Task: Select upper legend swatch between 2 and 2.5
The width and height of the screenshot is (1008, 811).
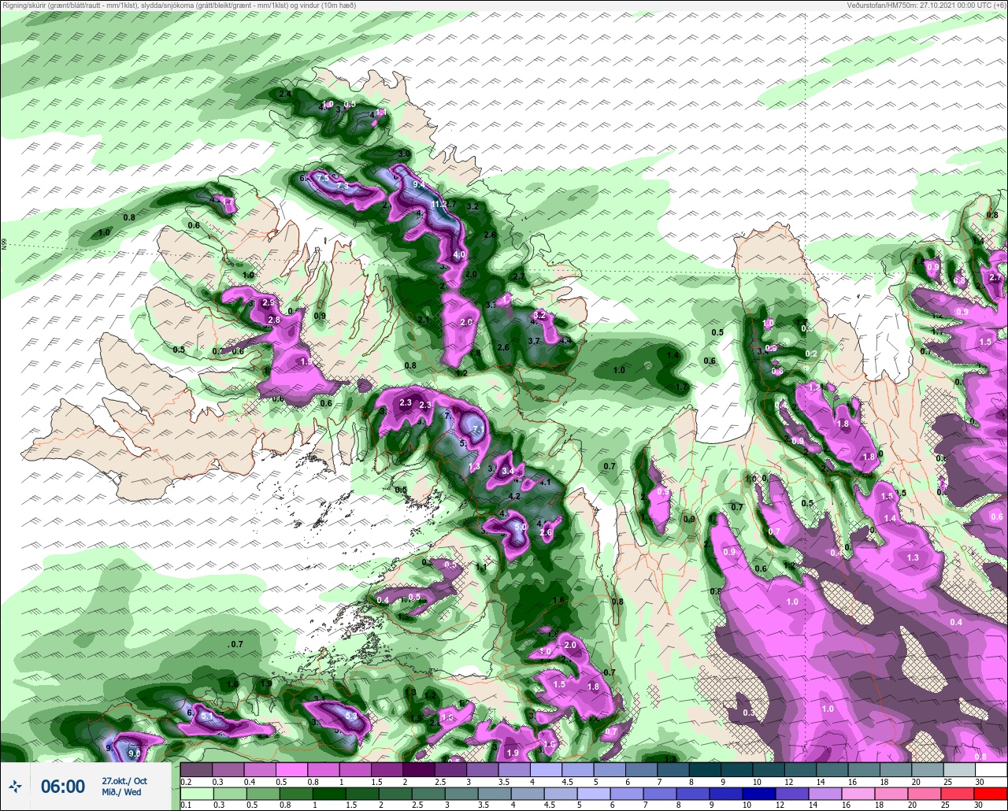Action: click(x=419, y=769)
